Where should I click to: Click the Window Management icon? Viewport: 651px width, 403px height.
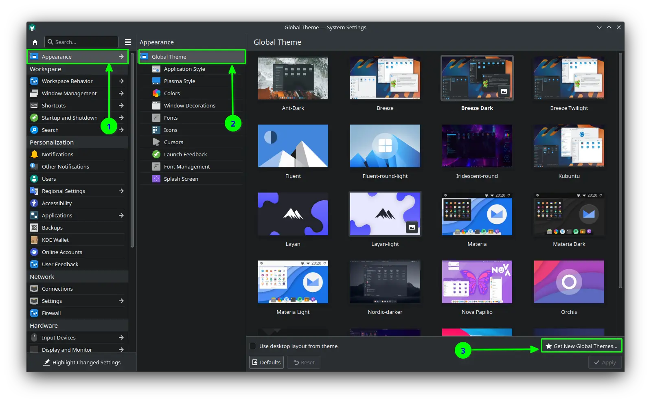34,93
